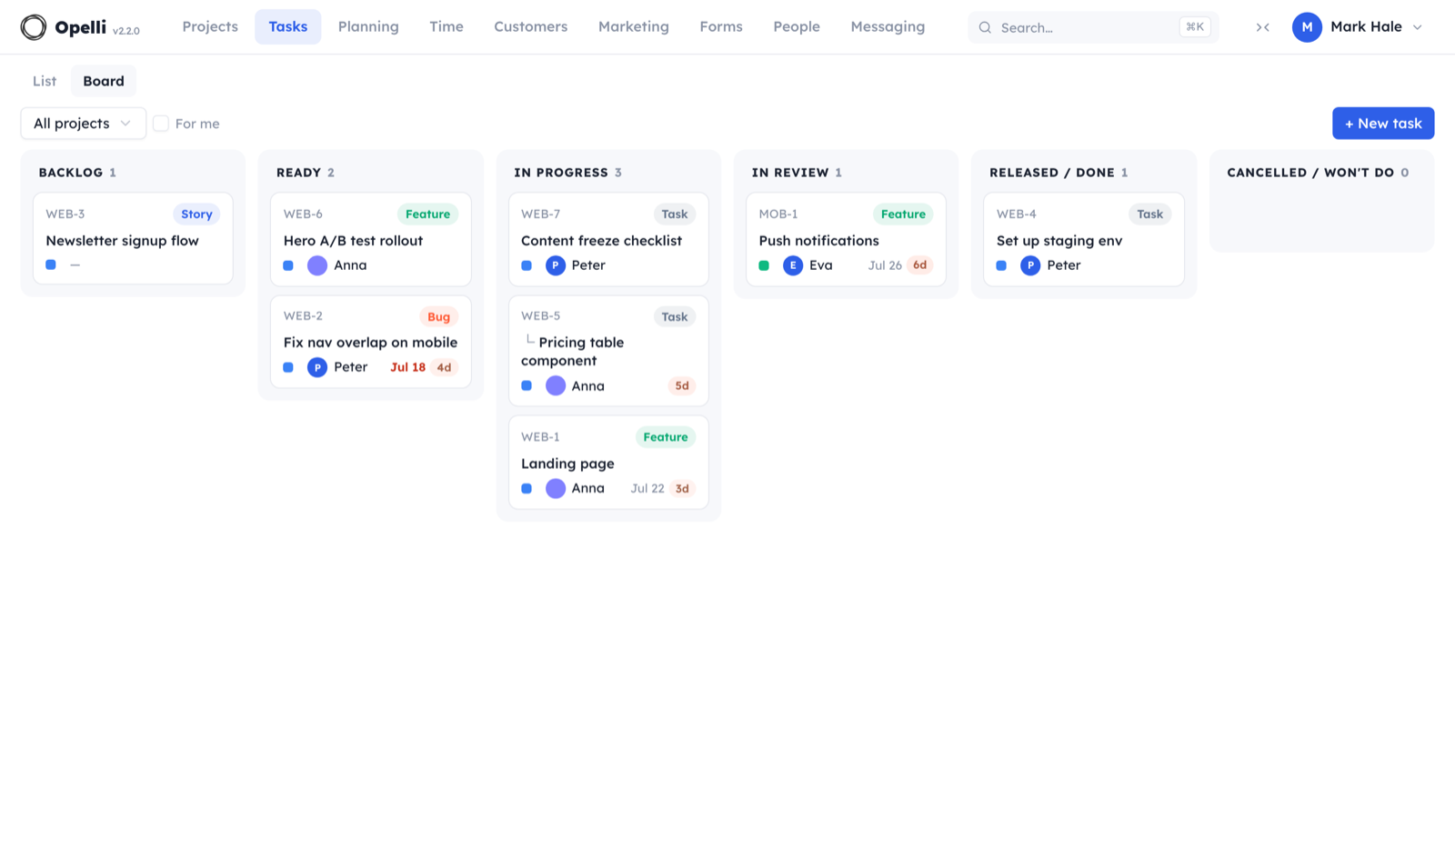This screenshot has height=868, width=1455.
Task: Click the Task tag on WEB-4
Action: click(x=1150, y=215)
